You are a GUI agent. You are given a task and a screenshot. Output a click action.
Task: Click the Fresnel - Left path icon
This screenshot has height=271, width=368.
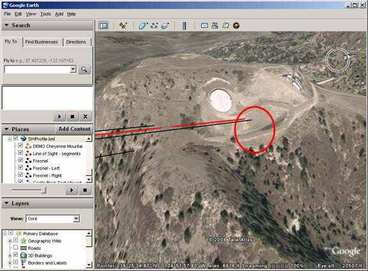click(28, 168)
